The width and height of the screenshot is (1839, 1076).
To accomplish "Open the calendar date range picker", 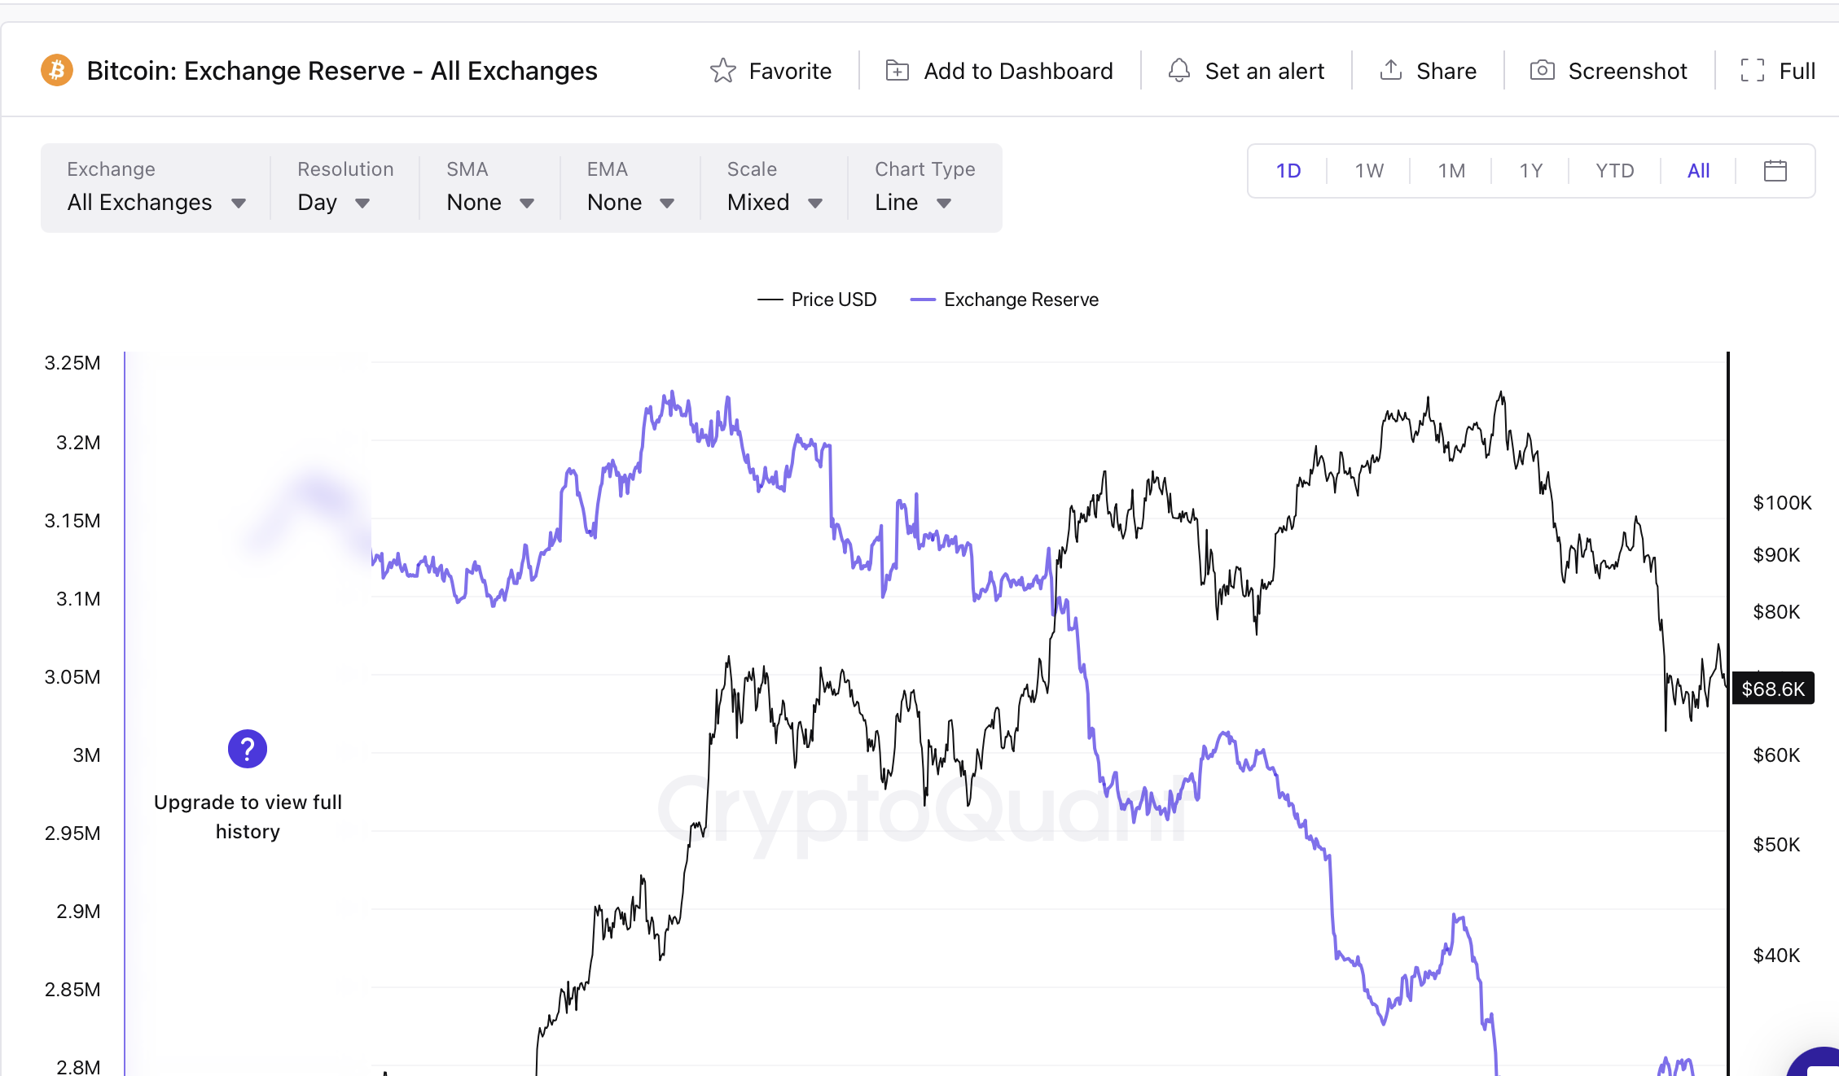I will coord(1775,170).
